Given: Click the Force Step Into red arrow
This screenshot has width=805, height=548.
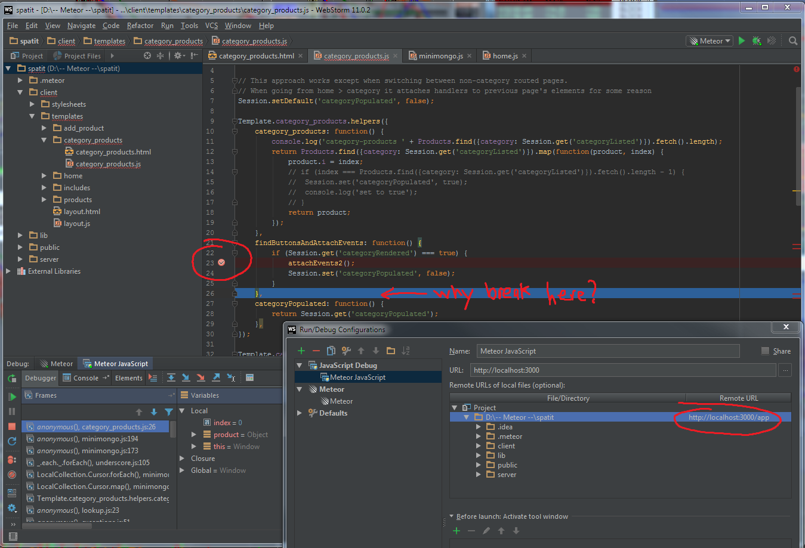Looking at the screenshot, I should click(201, 377).
